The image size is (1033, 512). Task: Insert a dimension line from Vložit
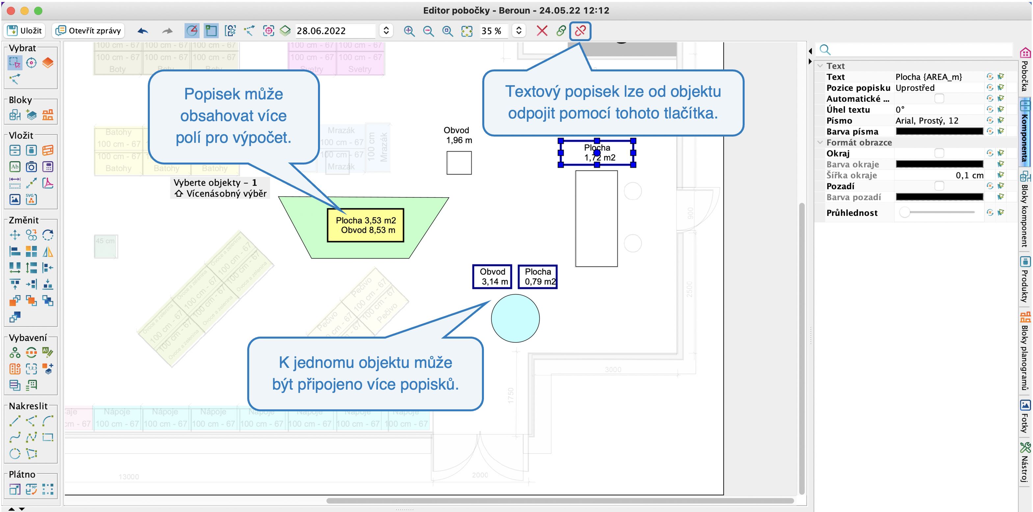(x=15, y=183)
